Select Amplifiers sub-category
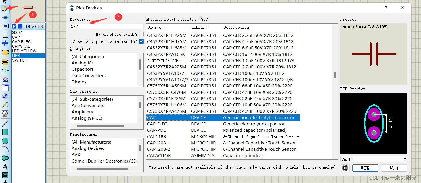 [x=82, y=112]
